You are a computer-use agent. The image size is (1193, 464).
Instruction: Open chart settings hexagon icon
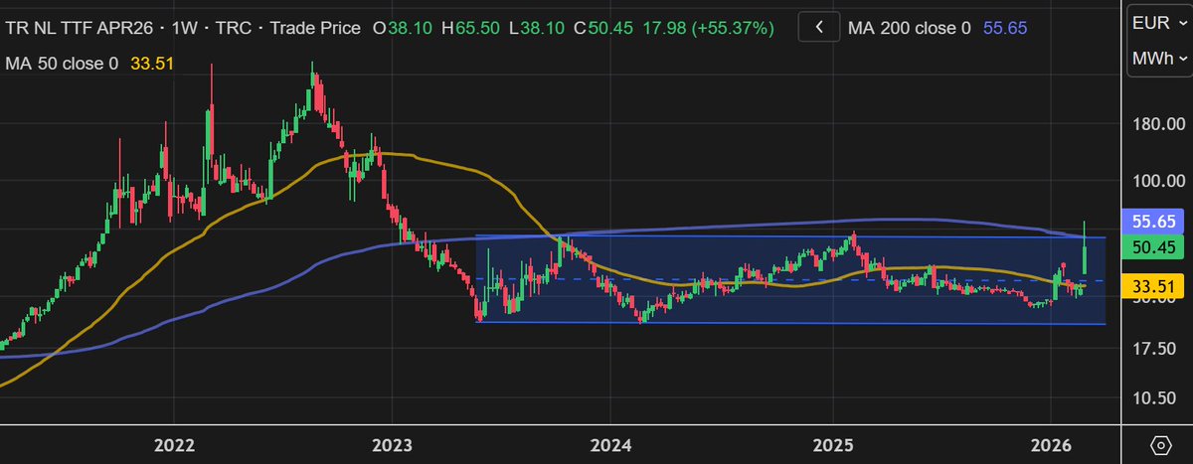(1159, 444)
